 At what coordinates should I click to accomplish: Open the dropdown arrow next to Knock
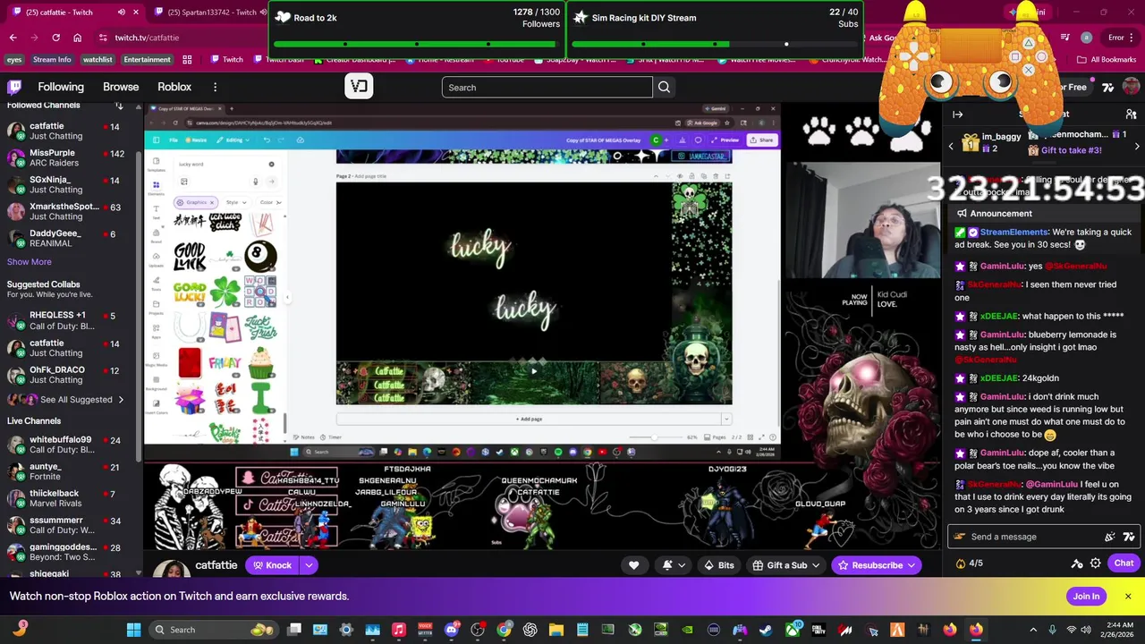click(x=309, y=565)
